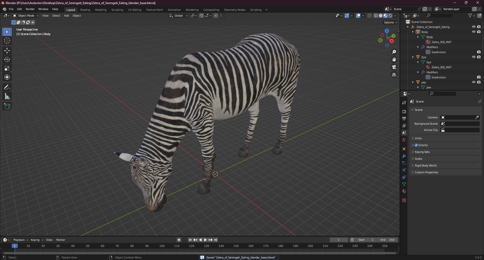Toggle the Gravity checkbox
This screenshot has height=260, width=484.
416,145
